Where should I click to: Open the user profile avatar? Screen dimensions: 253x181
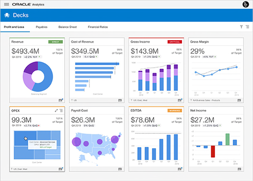pos(245,4)
